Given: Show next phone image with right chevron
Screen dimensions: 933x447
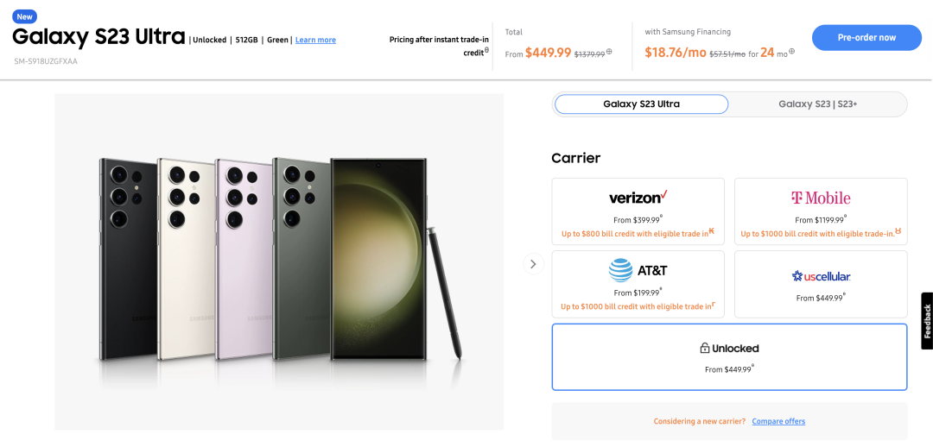Looking at the screenshot, I should 533,264.
